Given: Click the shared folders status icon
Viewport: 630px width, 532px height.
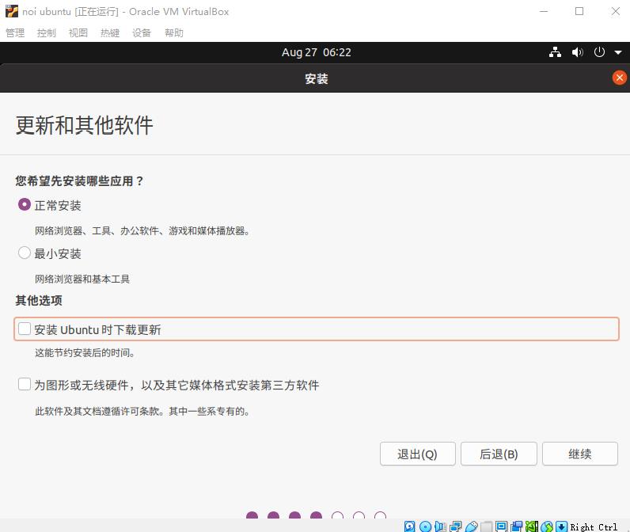Looking at the screenshot, I should [x=486, y=526].
